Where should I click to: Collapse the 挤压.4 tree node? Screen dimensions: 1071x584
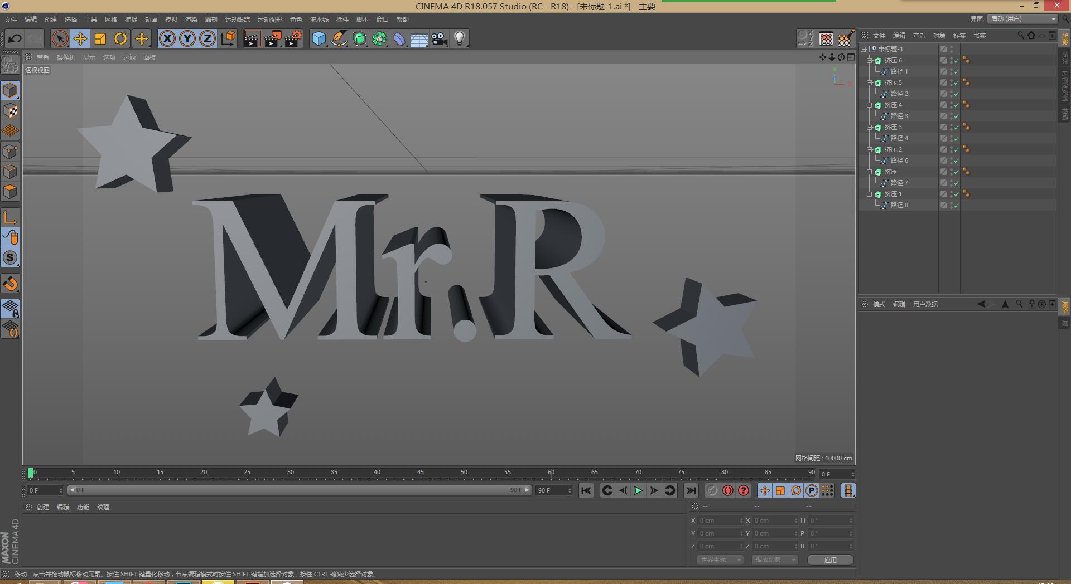pyautogui.click(x=869, y=105)
